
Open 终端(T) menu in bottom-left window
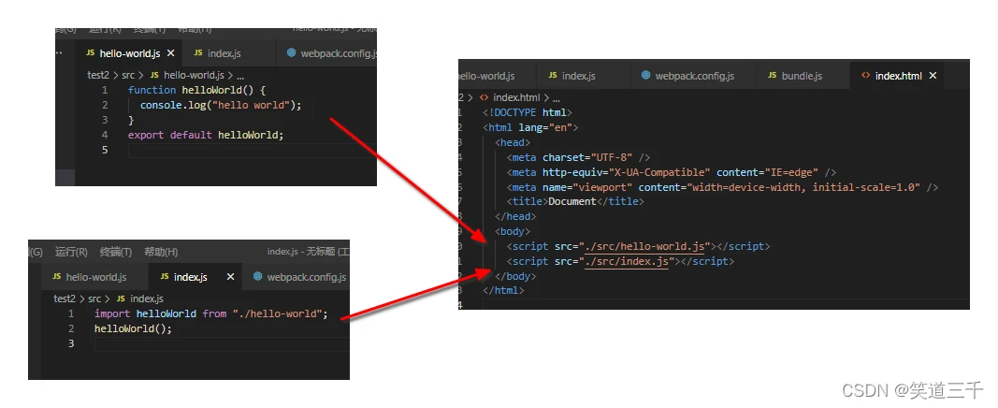point(116,252)
